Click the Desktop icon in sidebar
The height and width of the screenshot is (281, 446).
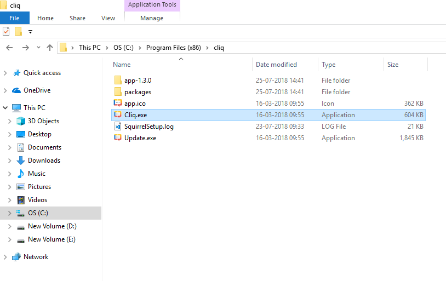pyautogui.click(x=21, y=134)
